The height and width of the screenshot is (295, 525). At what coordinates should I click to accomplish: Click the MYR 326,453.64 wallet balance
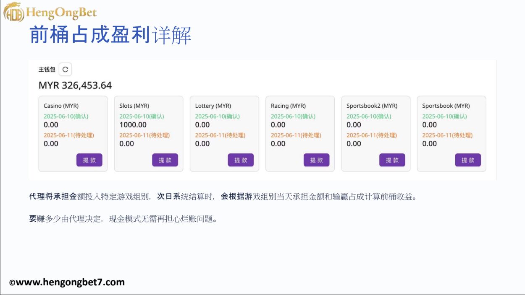point(75,85)
